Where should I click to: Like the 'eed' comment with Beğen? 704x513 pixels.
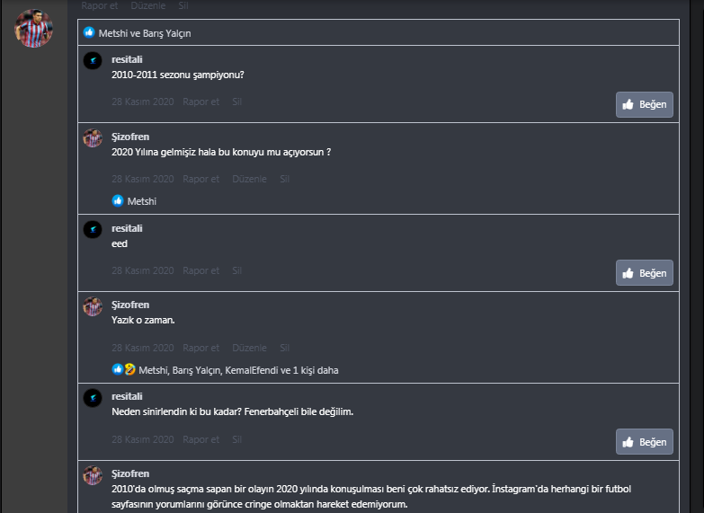click(644, 273)
